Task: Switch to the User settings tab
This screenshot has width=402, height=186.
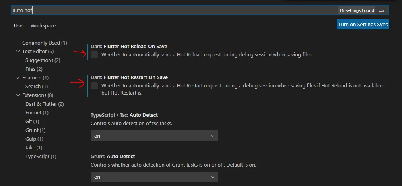Action: [19, 26]
